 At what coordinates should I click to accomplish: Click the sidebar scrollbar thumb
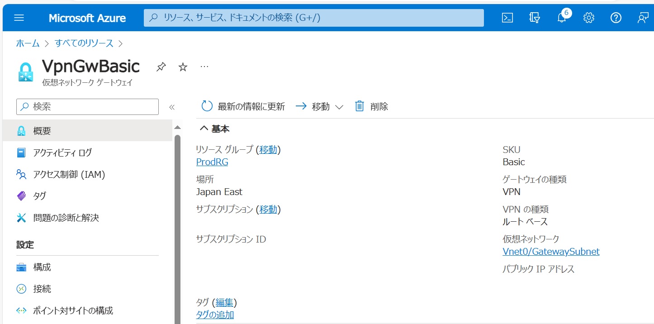(177, 229)
